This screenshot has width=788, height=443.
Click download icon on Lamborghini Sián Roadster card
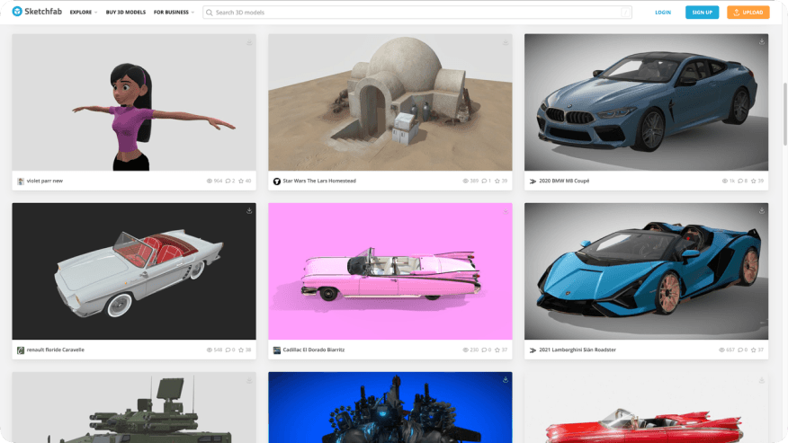(761, 210)
